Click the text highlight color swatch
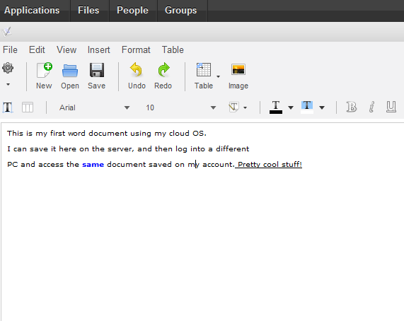Viewport: 404px width, 321px height. (307, 107)
